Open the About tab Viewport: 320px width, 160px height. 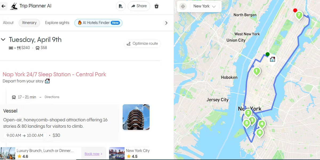(8, 23)
